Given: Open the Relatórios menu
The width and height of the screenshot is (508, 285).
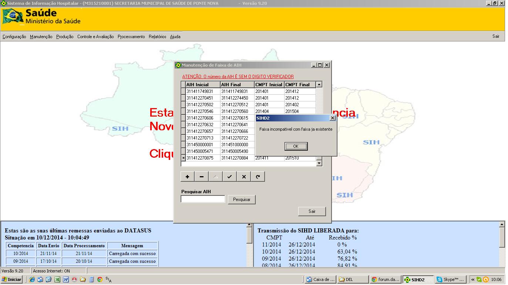Looking at the screenshot, I should 157,37.
